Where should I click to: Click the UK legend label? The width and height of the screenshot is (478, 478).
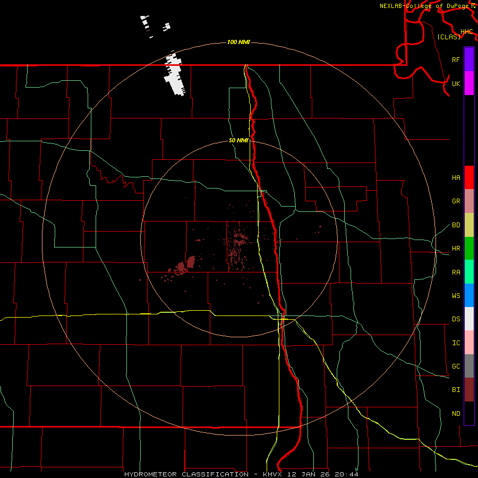point(456,83)
